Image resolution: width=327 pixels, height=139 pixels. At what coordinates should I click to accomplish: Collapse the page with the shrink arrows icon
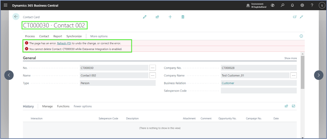coord(301,17)
